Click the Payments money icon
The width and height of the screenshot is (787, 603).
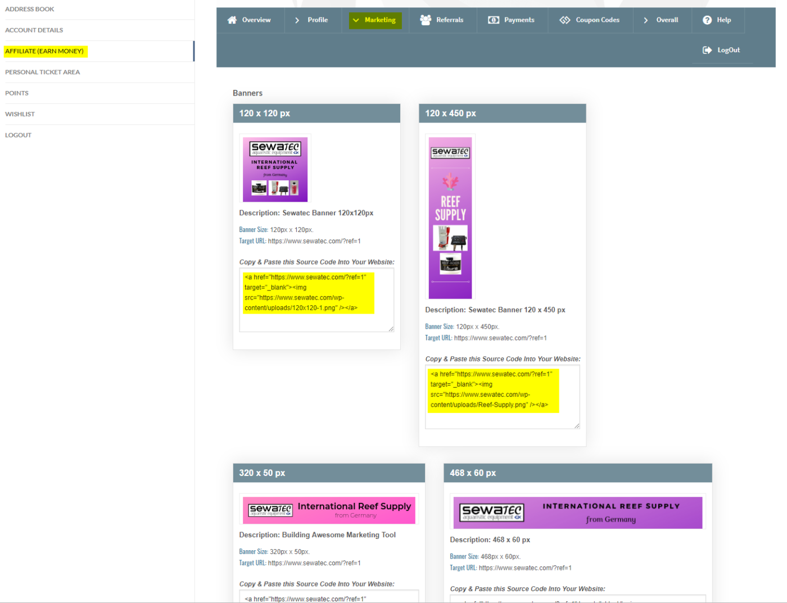494,20
